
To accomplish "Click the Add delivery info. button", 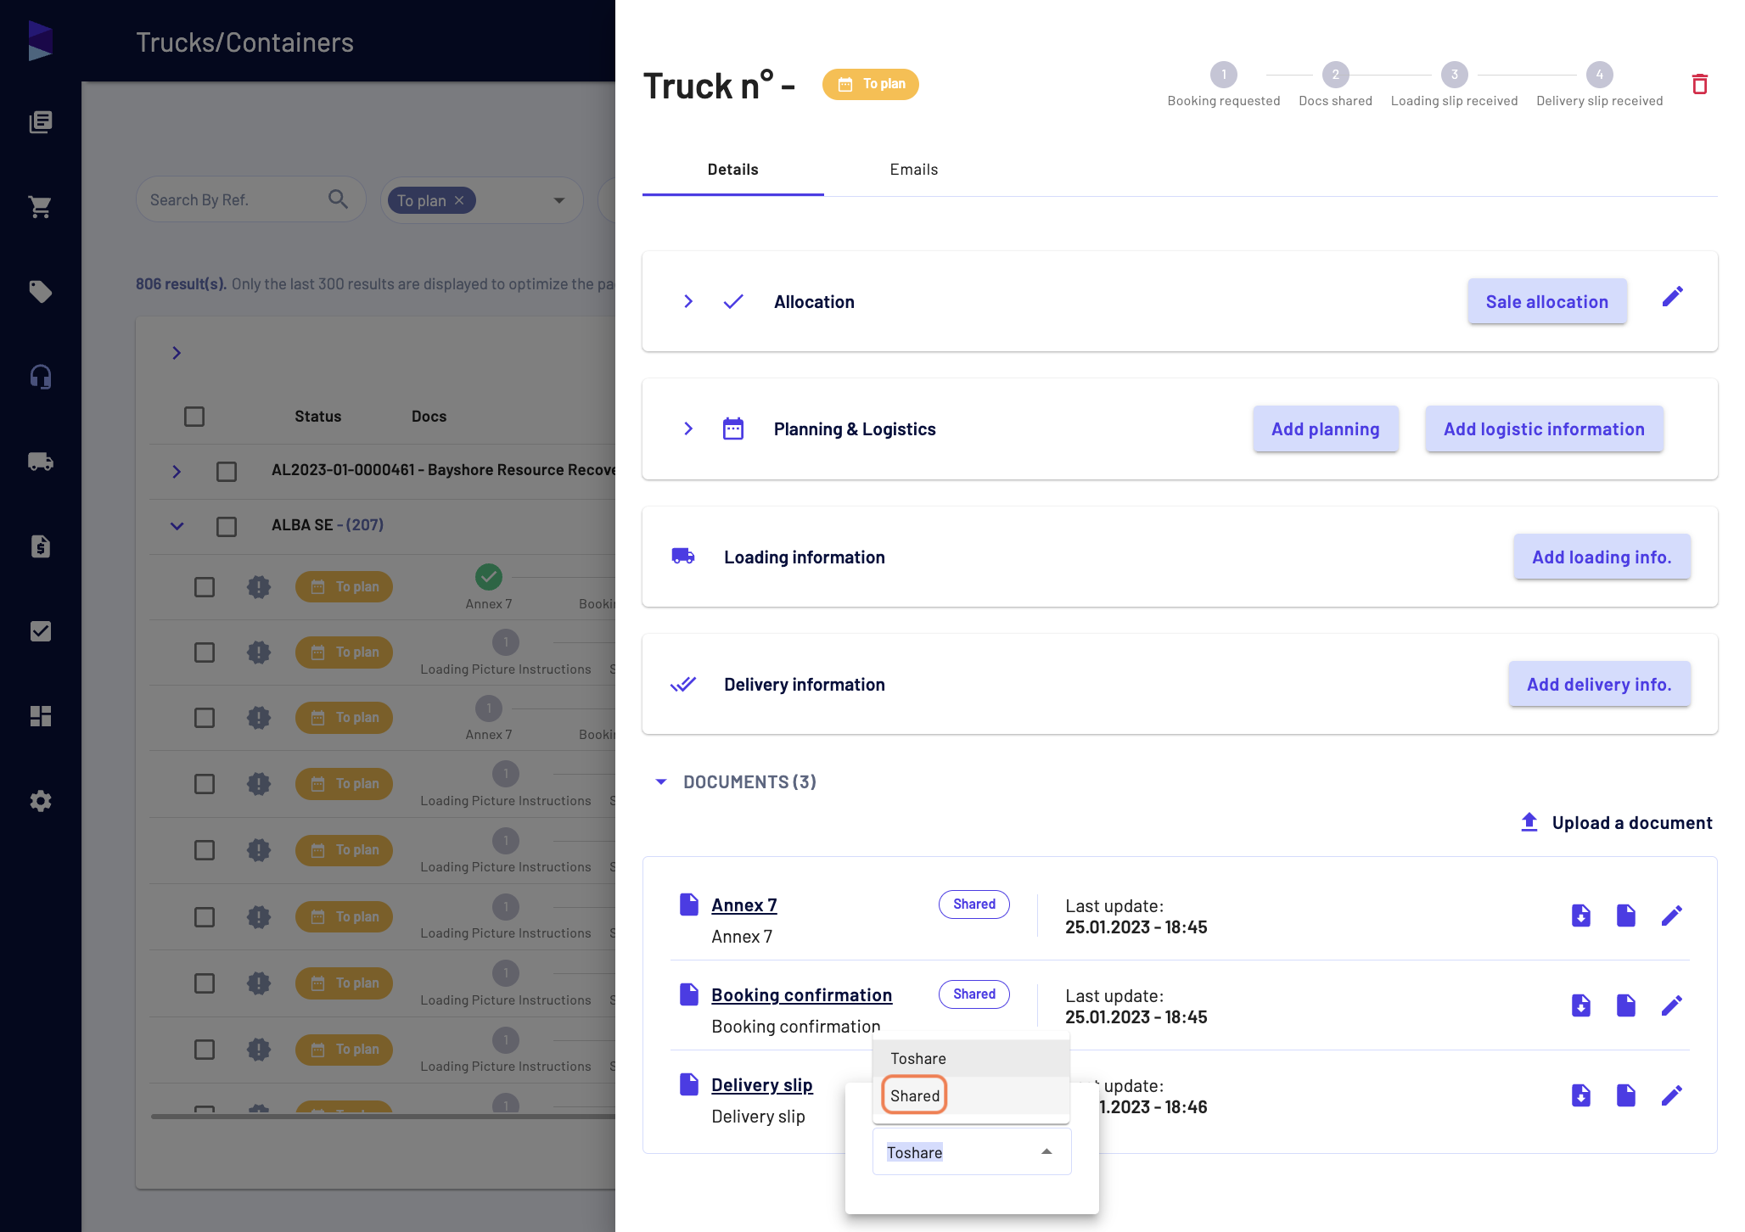I will pos(1599,684).
